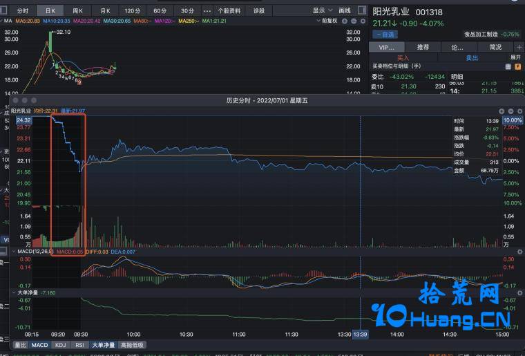
Task: Zoom out historical intraday chart minus icon
Action: (510, 111)
